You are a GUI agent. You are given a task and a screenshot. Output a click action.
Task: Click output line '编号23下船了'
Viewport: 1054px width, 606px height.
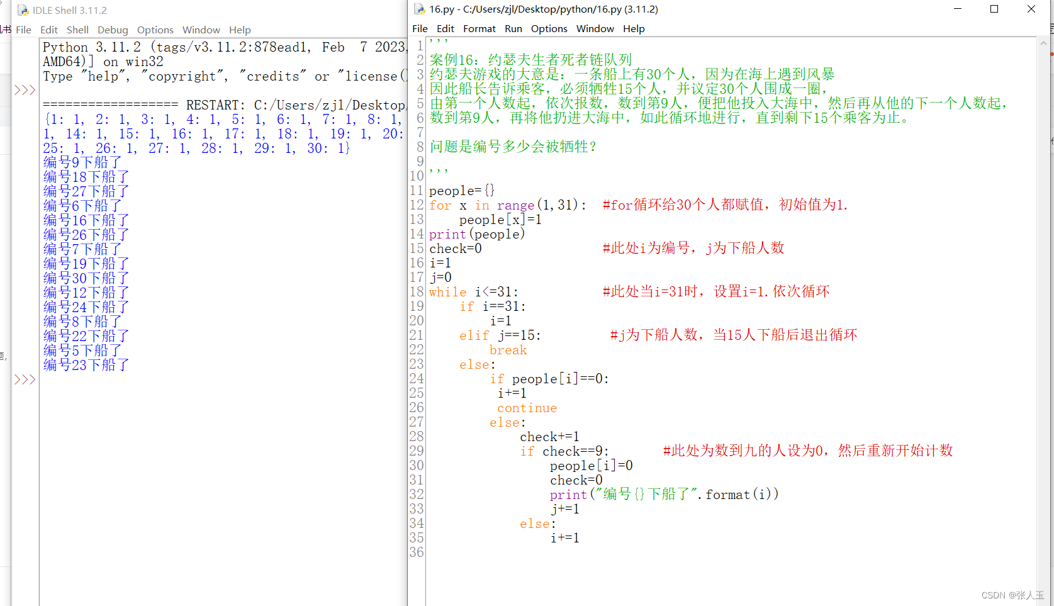click(x=86, y=365)
